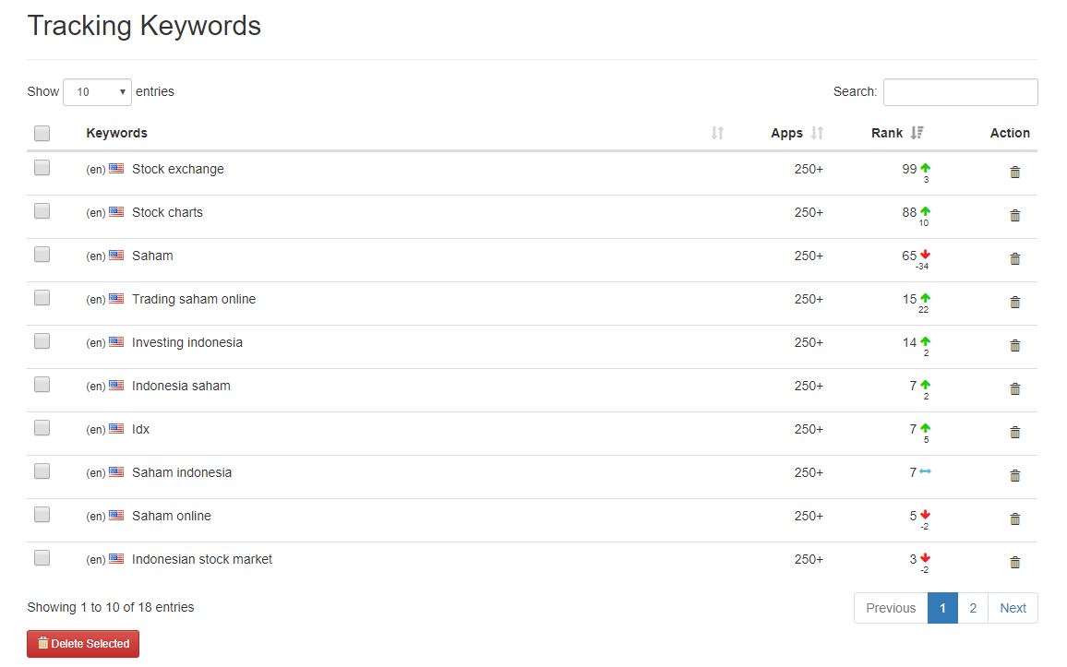1067x667 pixels.
Task: Click the Investing indonesia keyword text
Action: coord(187,342)
